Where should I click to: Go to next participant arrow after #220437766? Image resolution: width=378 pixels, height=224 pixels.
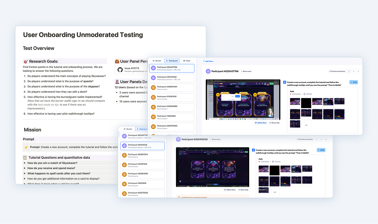coord(353,71)
